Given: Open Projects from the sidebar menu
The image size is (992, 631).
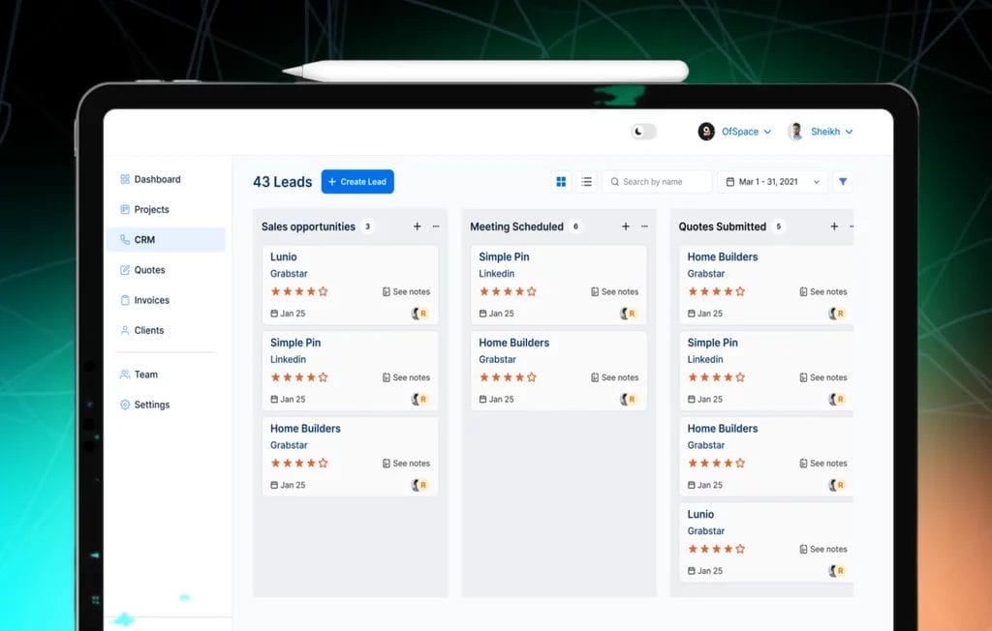Looking at the screenshot, I should click(125, 209).
